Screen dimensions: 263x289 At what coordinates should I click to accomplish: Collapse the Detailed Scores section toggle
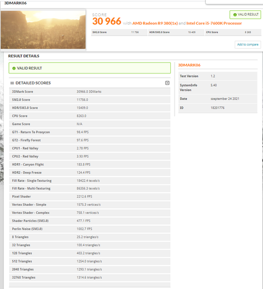click(167, 83)
